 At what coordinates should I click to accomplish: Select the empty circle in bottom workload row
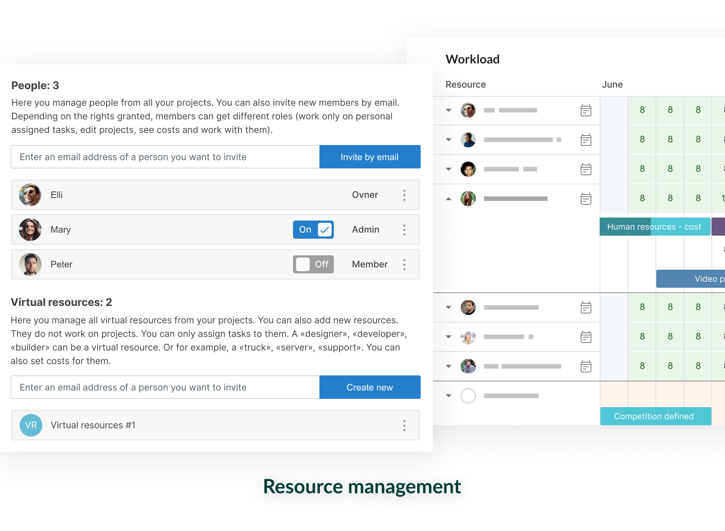pos(468,396)
